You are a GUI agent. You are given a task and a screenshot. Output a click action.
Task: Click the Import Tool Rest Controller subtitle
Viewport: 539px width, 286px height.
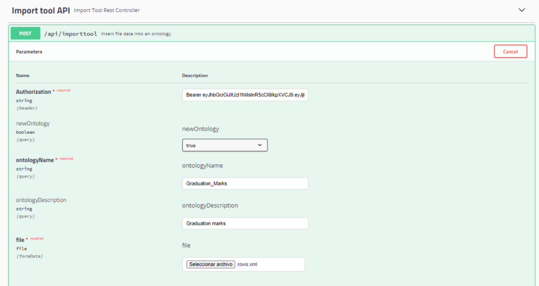[x=107, y=11]
